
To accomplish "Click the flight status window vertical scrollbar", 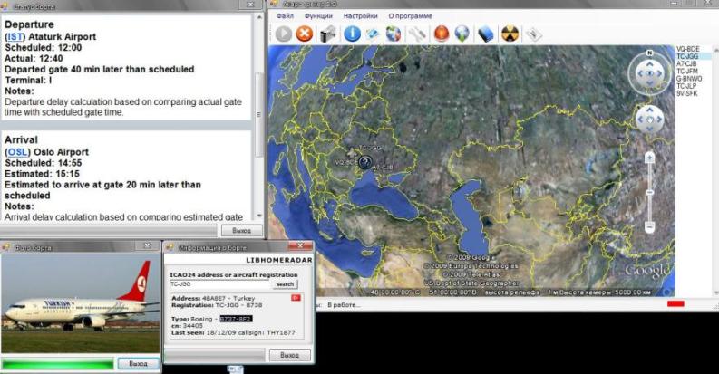I will click(x=259, y=114).
